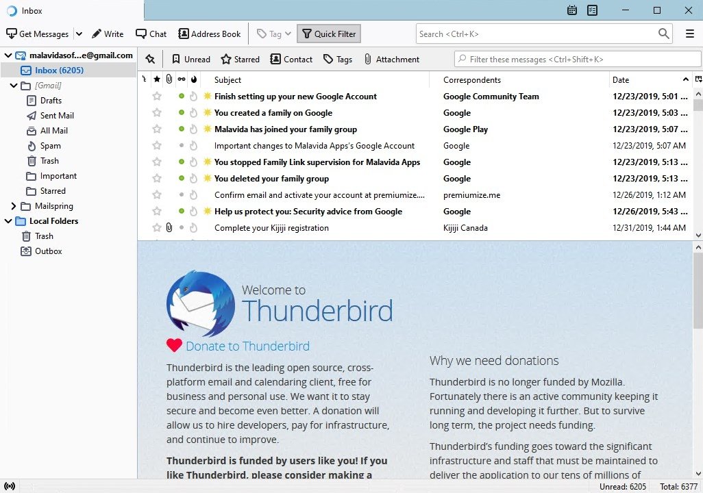The height and width of the screenshot is (493, 703).
Task: Sort by junk status column header
Action: pyautogui.click(x=194, y=79)
